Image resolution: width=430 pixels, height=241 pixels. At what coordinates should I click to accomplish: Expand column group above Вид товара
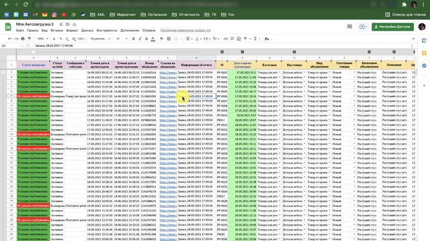(x=294, y=52)
